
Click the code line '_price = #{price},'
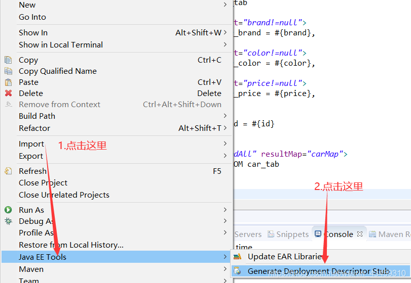point(275,93)
